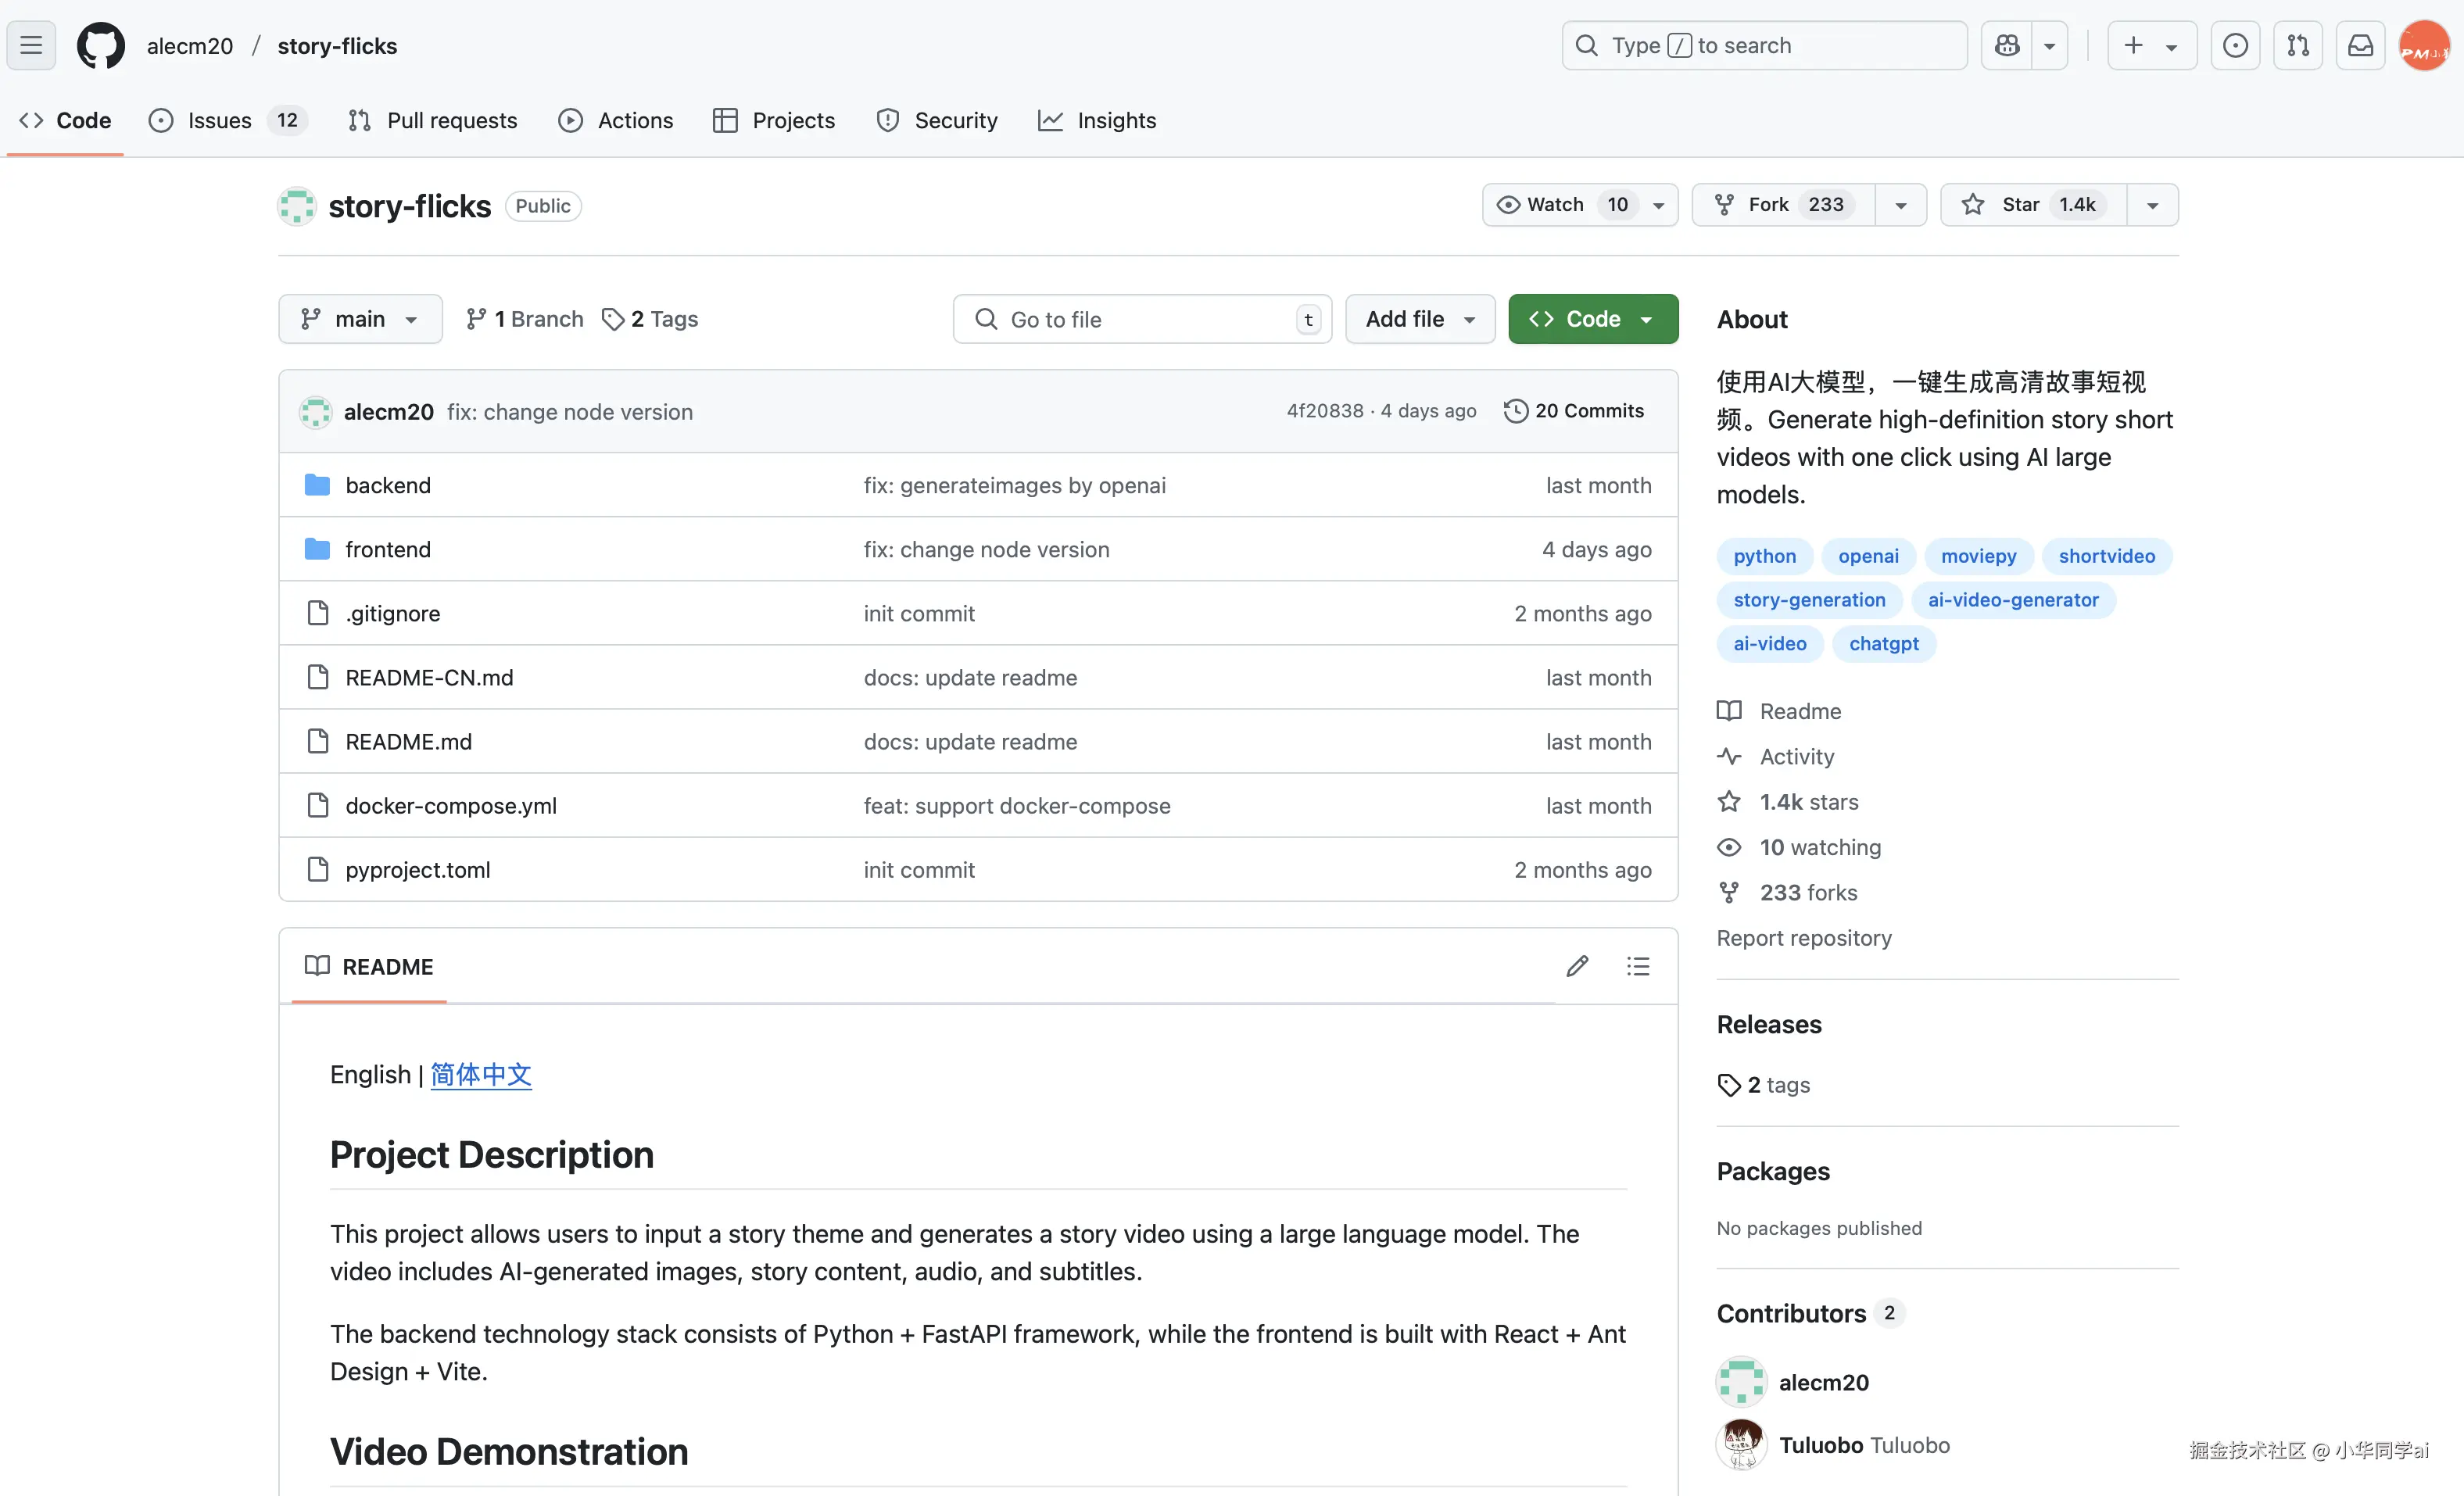
Task: Open the green Code dropdown
Action: [1592, 319]
